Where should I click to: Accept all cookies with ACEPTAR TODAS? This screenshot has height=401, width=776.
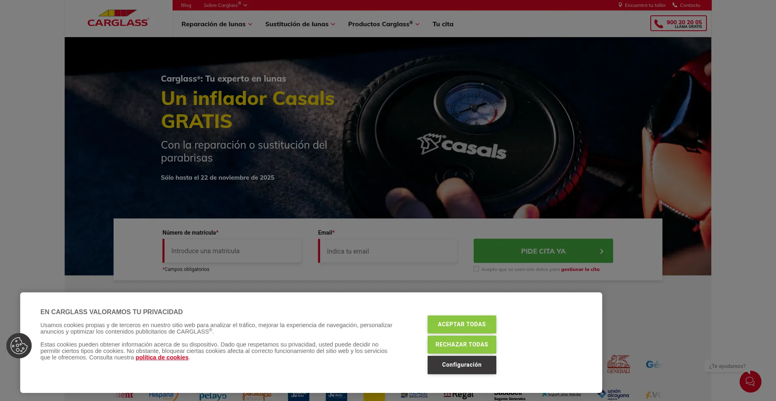(462, 324)
